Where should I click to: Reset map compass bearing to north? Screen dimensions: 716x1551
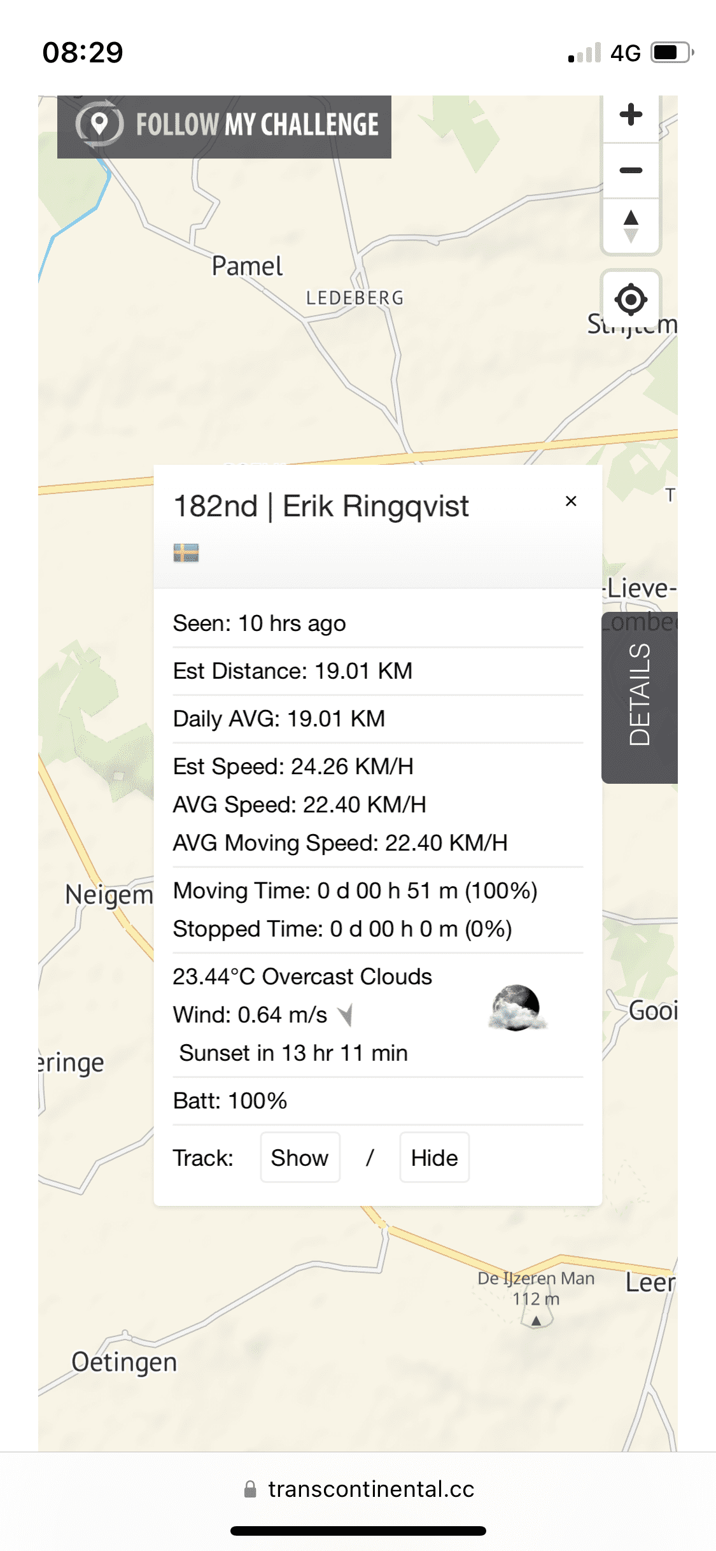[631, 226]
